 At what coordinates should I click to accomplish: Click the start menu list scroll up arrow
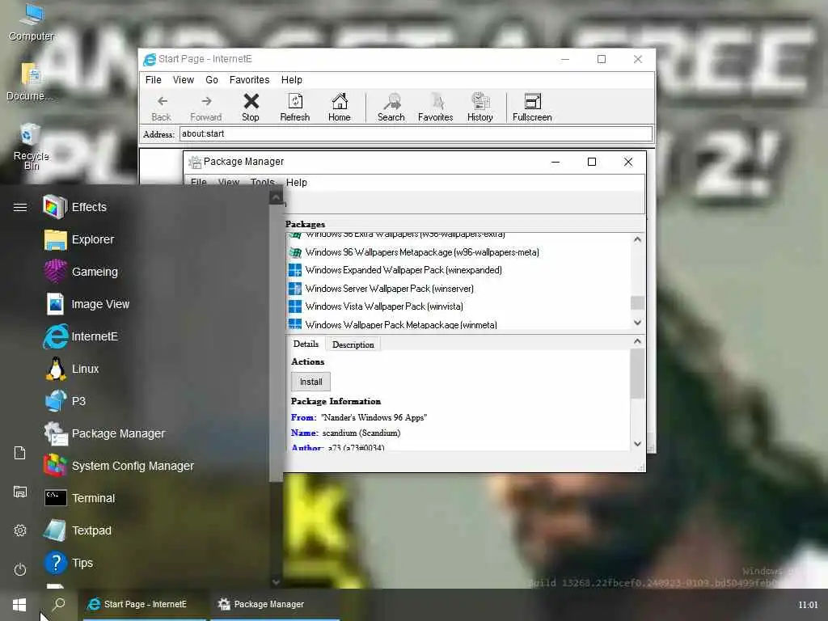pos(276,197)
